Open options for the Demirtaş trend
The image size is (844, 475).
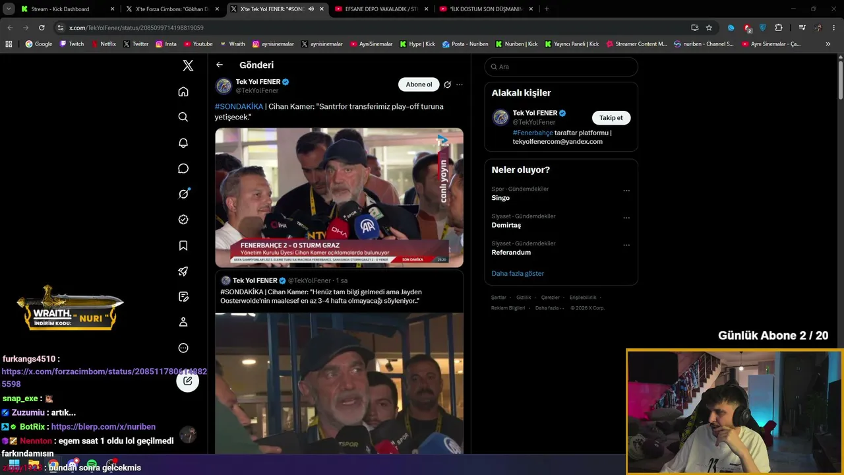(626, 218)
